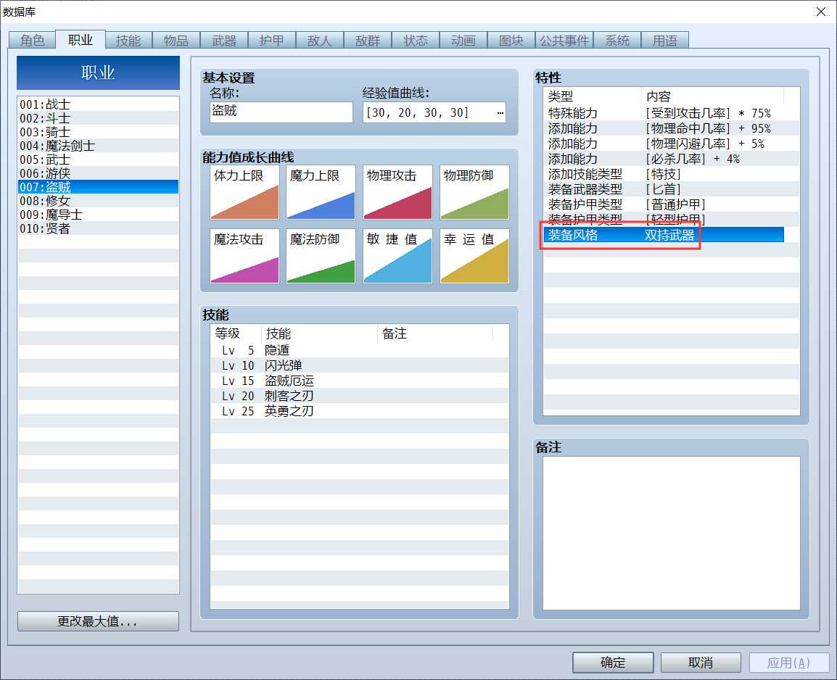Switch to the 敌人 tab
The width and height of the screenshot is (837, 680).
320,41
